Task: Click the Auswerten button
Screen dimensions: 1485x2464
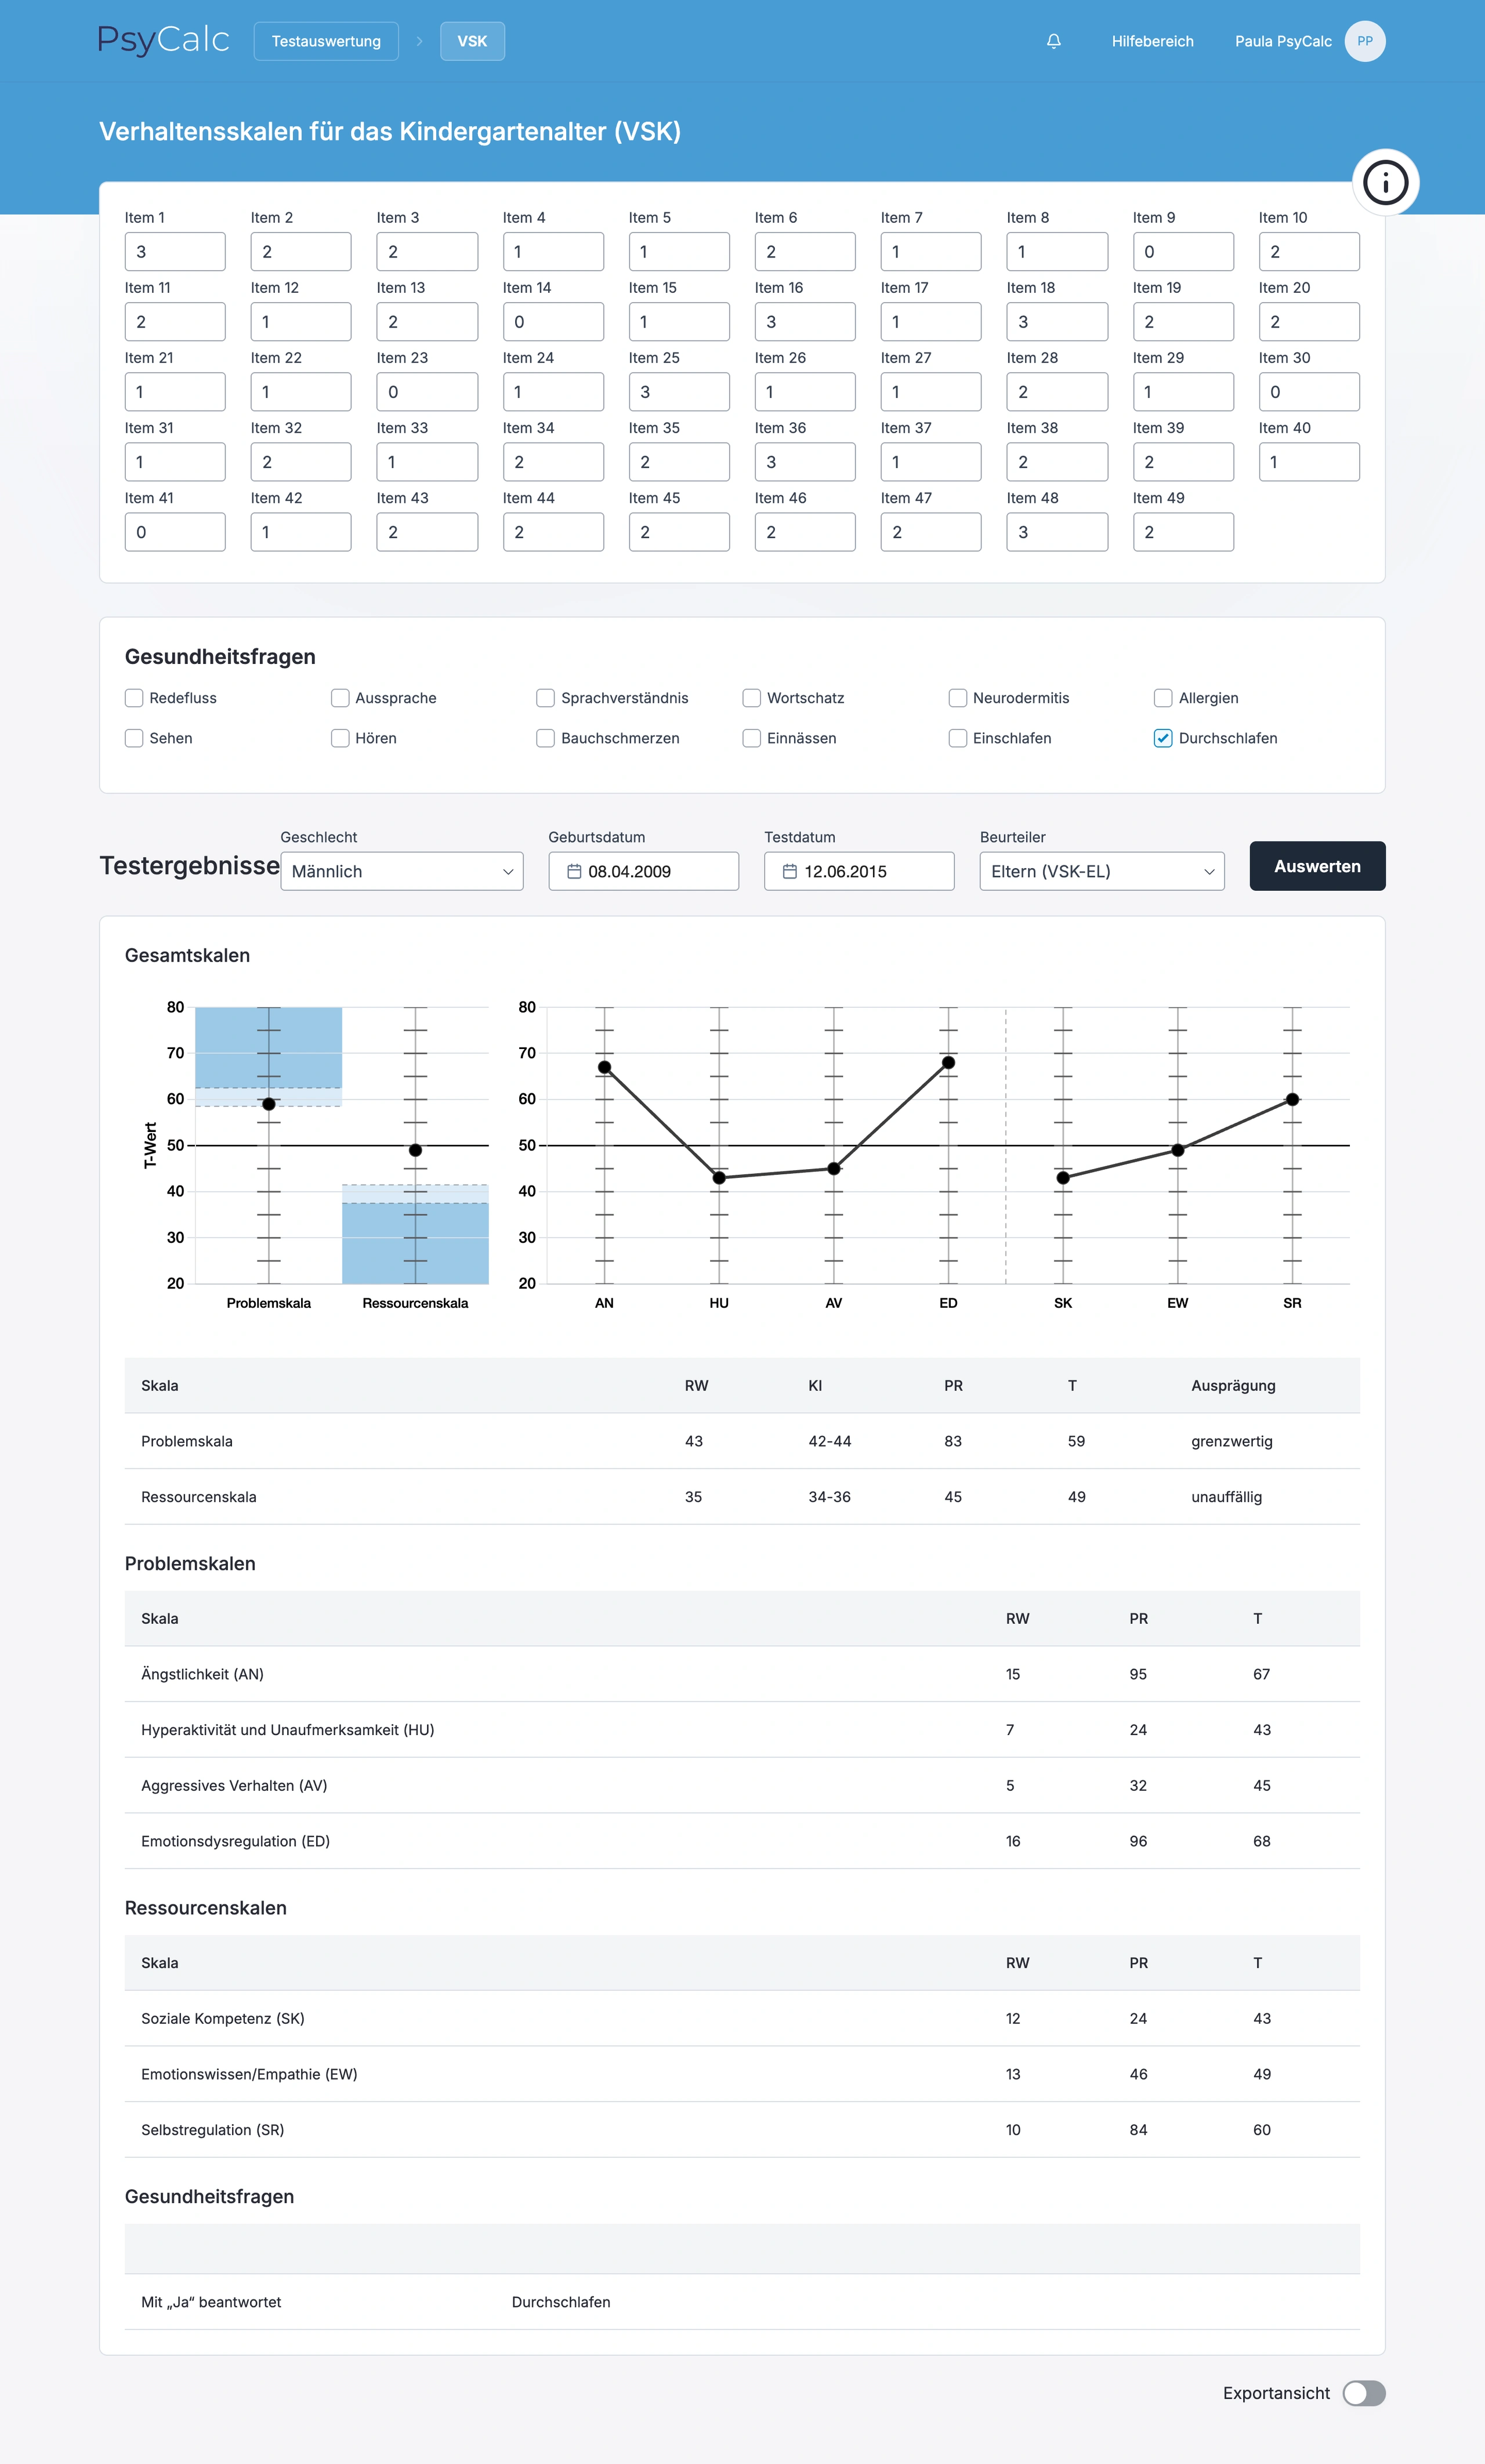Action: (1317, 866)
